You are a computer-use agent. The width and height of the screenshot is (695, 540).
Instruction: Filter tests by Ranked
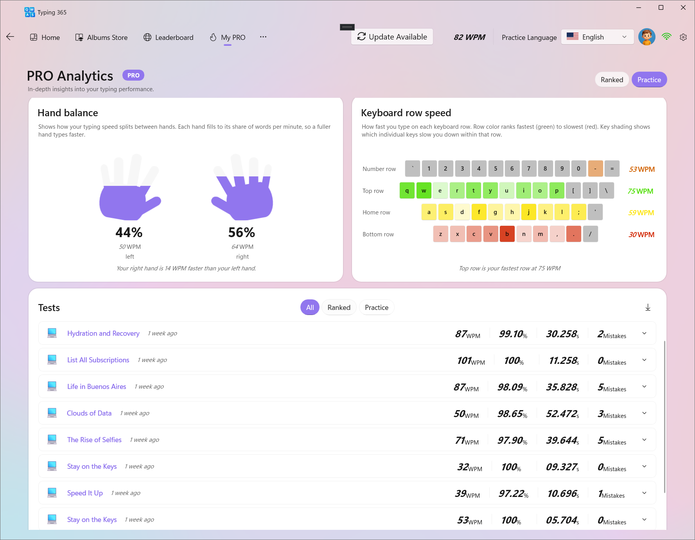[x=339, y=308]
